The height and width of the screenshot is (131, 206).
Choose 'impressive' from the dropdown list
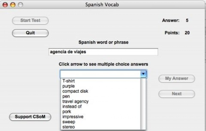click(x=73, y=117)
